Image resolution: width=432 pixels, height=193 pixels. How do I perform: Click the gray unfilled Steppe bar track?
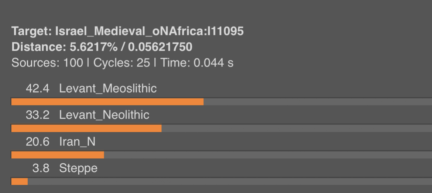click(230, 182)
